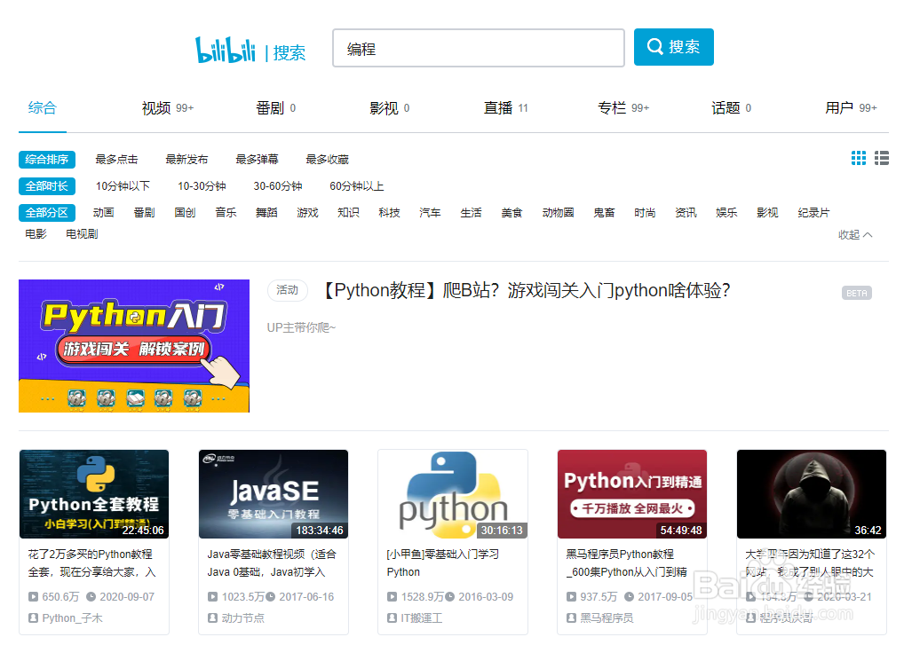Image resolution: width=904 pixels, height=645 pixels.
Task: Click play count icon beside 1023.5万
Action: (x=213, y=596)
